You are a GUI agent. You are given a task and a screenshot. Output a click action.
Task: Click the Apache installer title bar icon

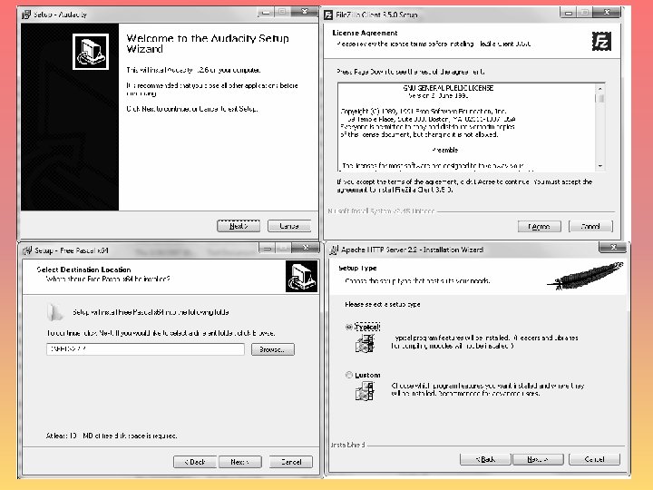334,250
